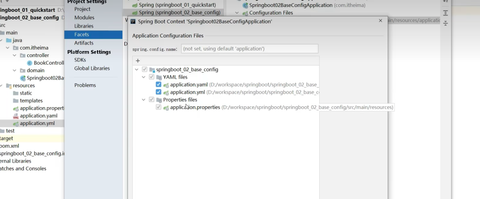Click the application.yaml file icon in project tree

[15, 116]
